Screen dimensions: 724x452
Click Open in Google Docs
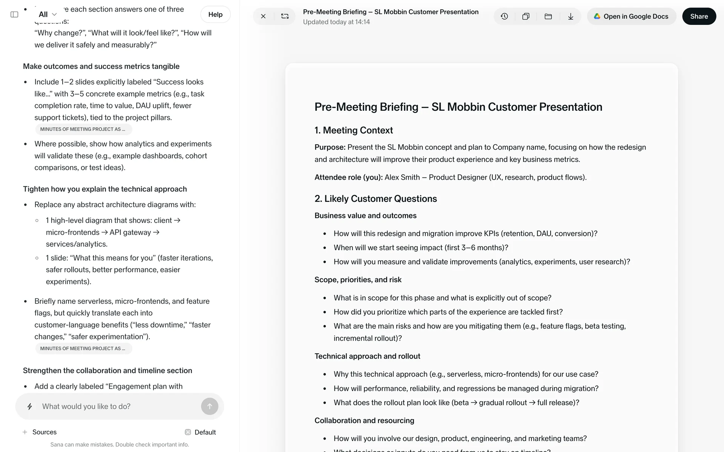pos(631,16)
